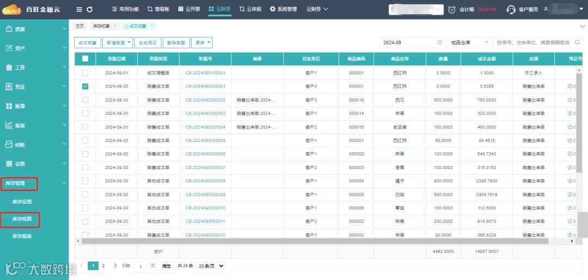Open the company selector dropdown
588x280 pixels.
pyautogui.click(x=416, y=9)
